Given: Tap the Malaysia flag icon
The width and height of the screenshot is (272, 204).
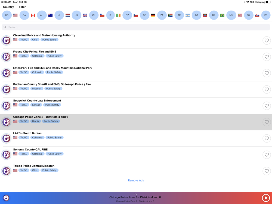Looking at the screenshot, I should [x=240, y=15].
